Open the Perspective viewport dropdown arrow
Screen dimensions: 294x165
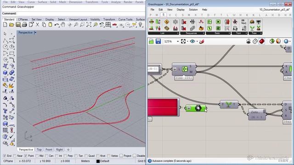pos(35,33)
